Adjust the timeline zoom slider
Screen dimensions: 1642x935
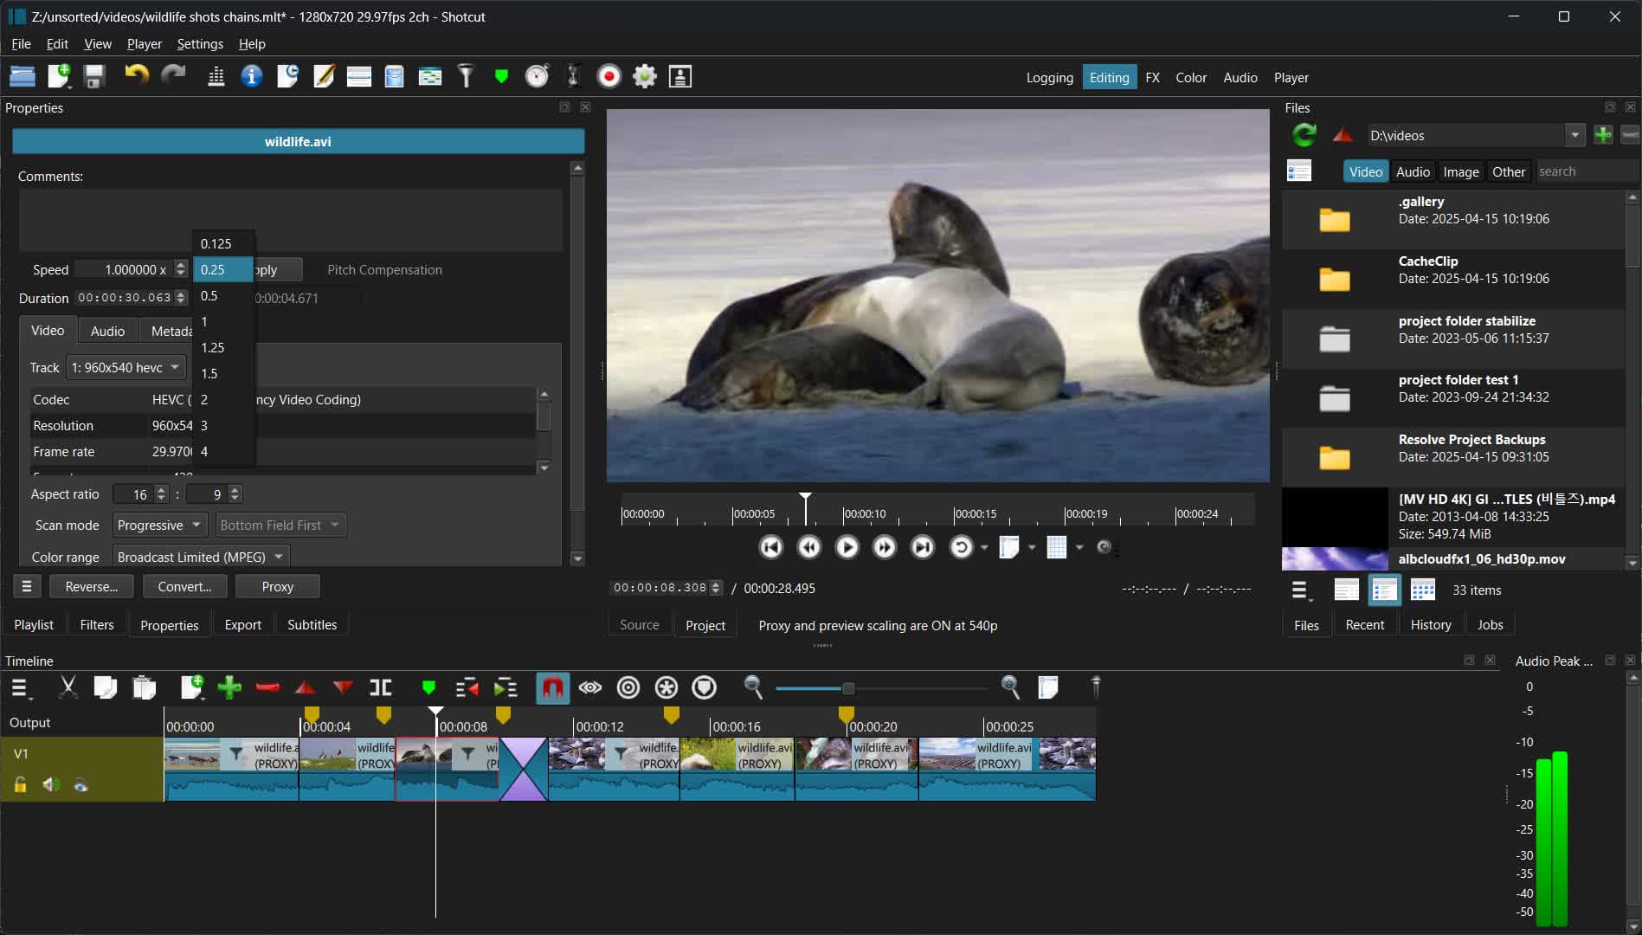848,688
